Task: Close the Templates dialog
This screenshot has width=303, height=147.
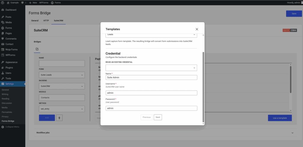Action: [x=197, y=29]
